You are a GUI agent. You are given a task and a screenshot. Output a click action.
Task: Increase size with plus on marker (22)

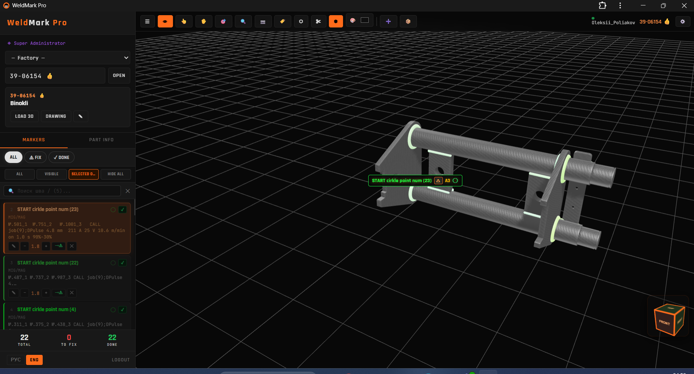(46, 293)
